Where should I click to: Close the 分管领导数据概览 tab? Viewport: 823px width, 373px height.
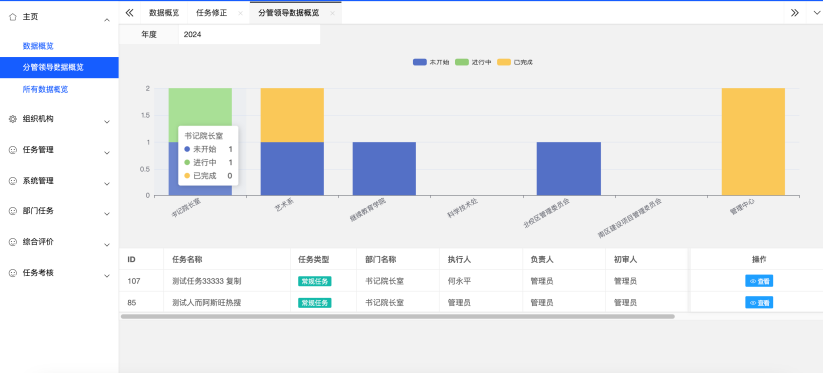click(333, 13)
